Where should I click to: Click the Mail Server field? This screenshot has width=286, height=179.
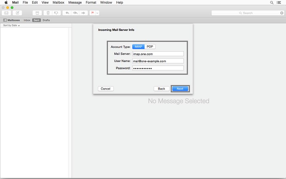click(158, 54)
